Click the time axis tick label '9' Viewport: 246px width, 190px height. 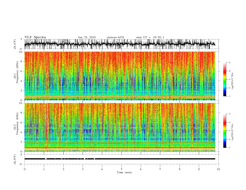(x=199, y=169)
